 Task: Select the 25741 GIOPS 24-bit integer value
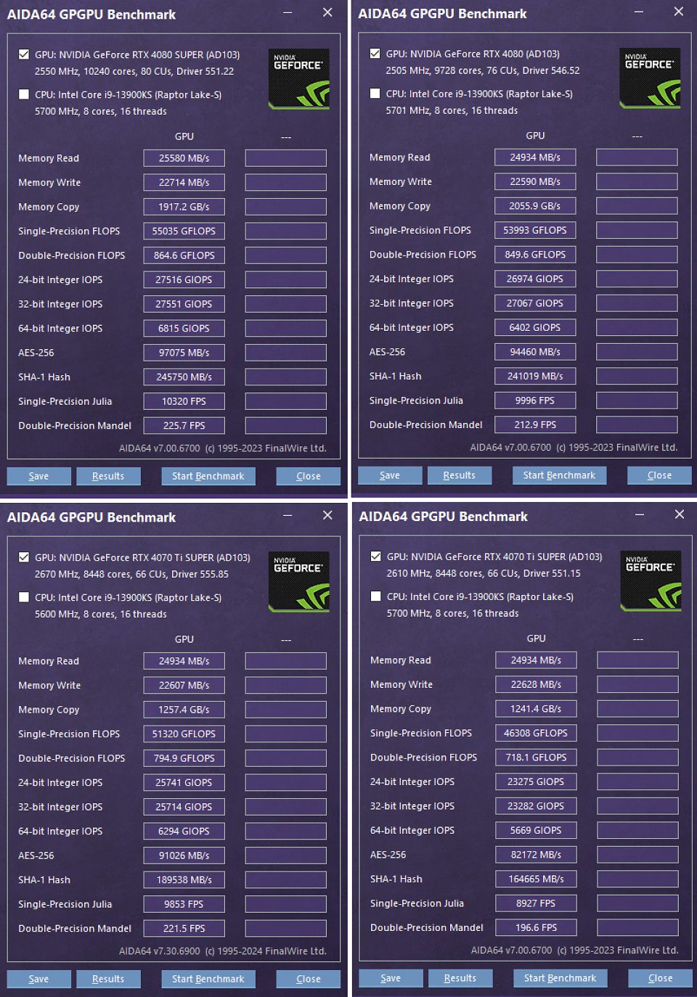click(184, 782)
